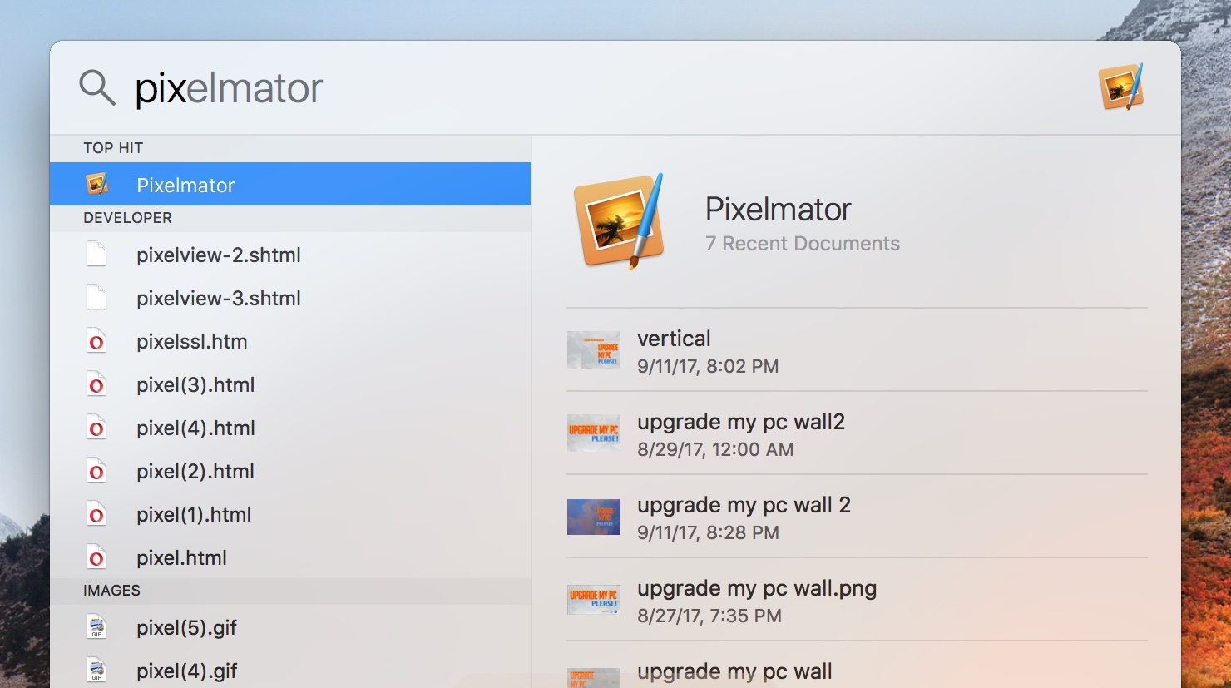The width and height of the screenshot is (1231, 688).
Task: Open the recent document named vertical
Action: pos(674,339)
